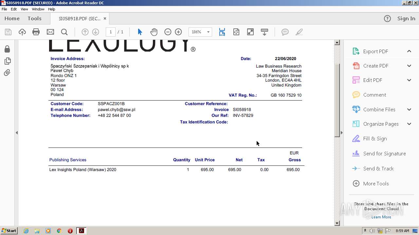419x235 pixels.
Task: Click invoice number SI058918 text
Action: point(242,110)
